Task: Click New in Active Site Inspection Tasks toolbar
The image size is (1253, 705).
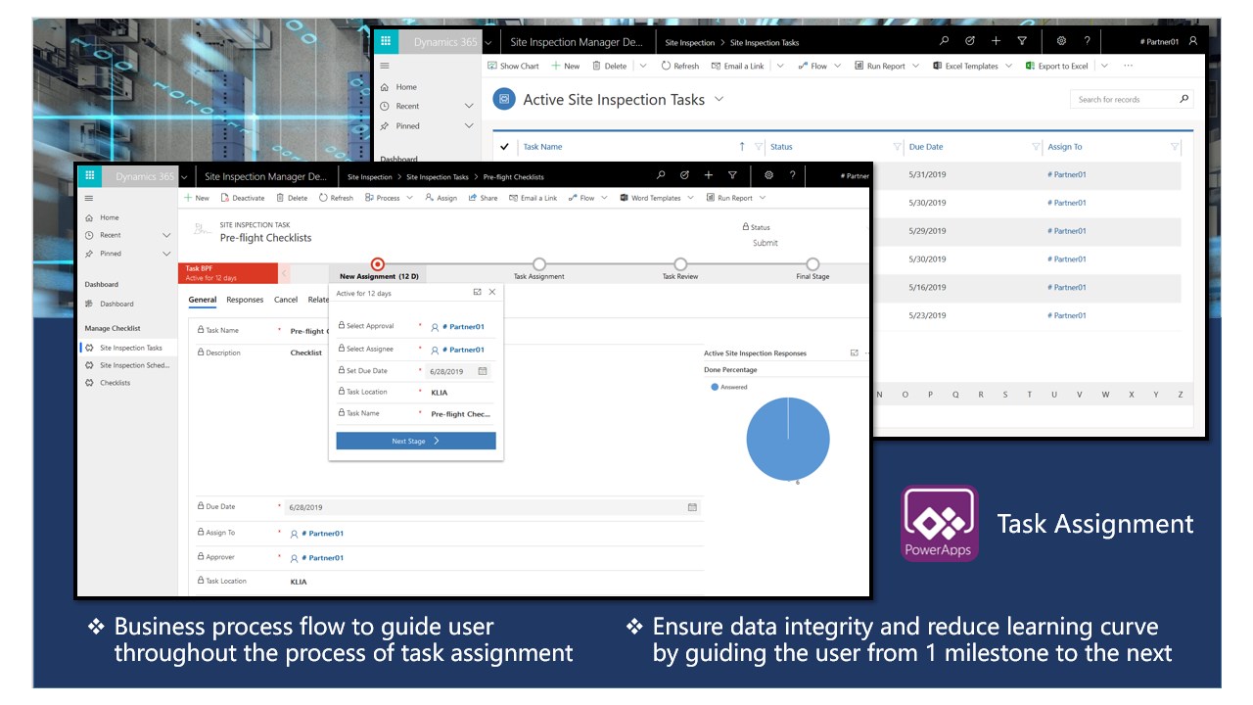Action: click(566, 66)
